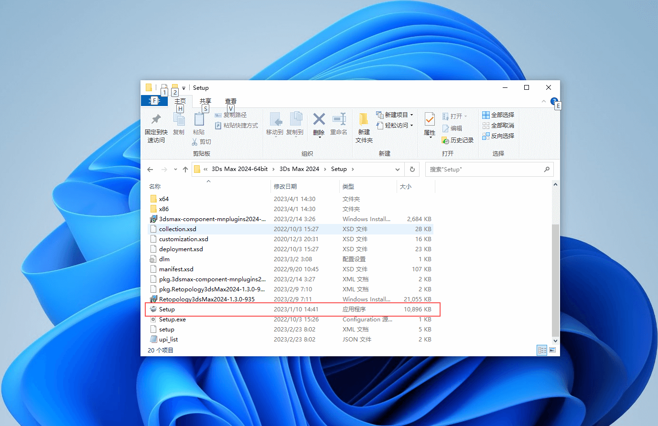Switch to the 查看 (View) ribbon tab

(230, 101)
